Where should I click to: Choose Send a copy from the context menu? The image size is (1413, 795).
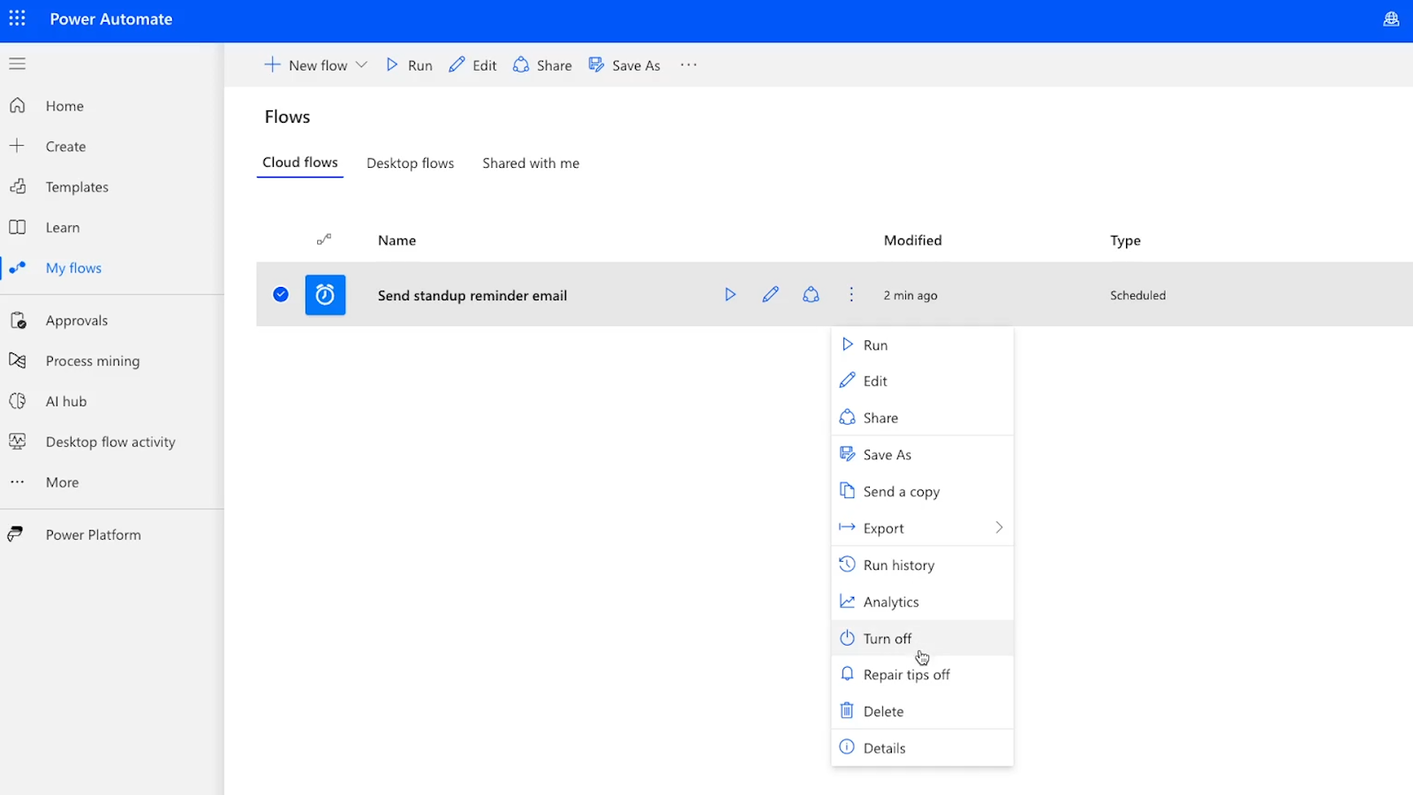[922, 492]
